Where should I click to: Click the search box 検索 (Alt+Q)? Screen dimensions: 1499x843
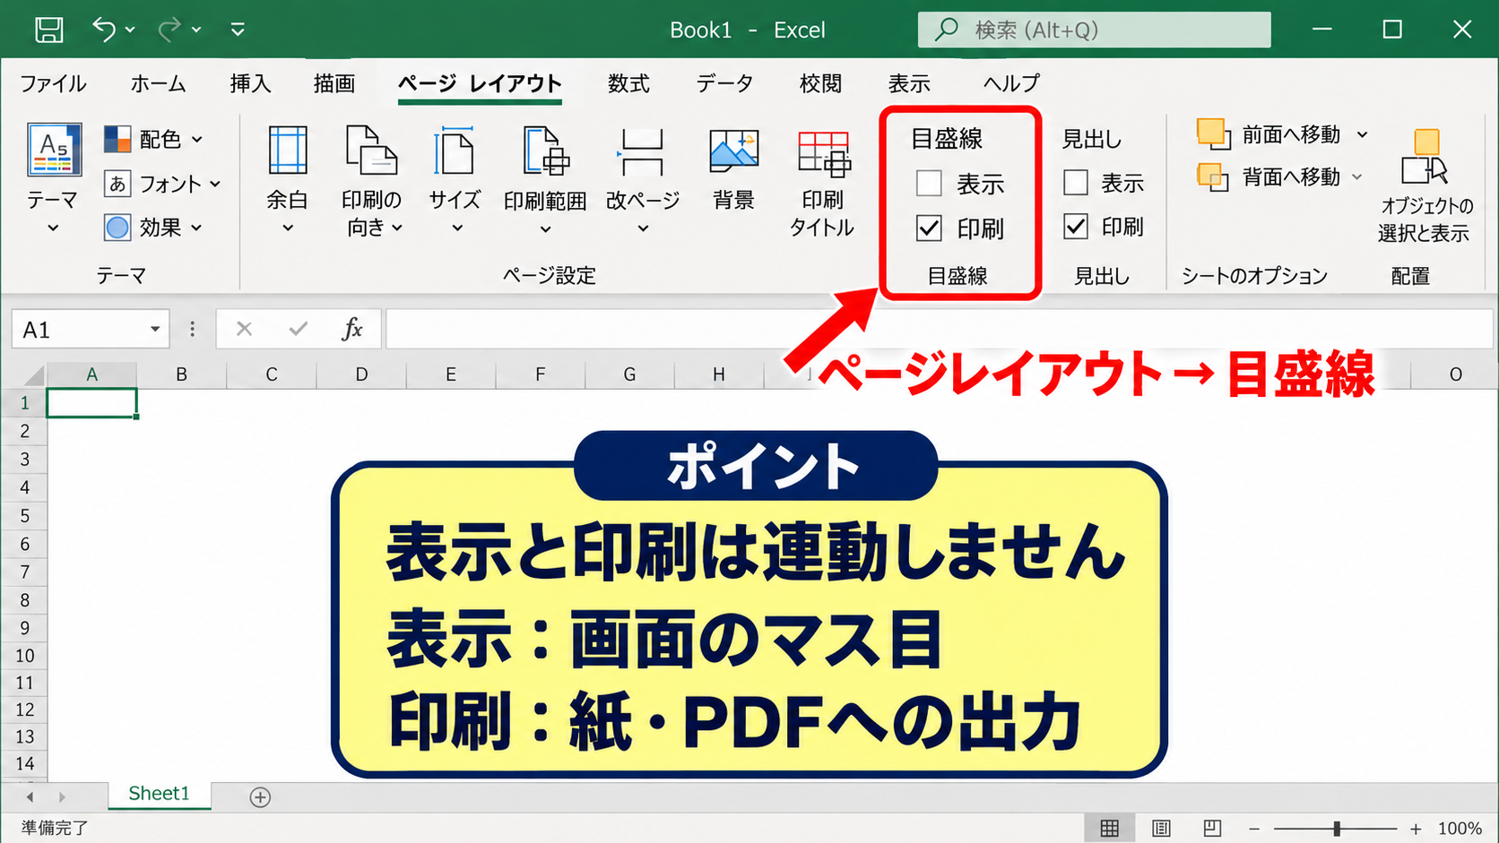coord(1094,30)
